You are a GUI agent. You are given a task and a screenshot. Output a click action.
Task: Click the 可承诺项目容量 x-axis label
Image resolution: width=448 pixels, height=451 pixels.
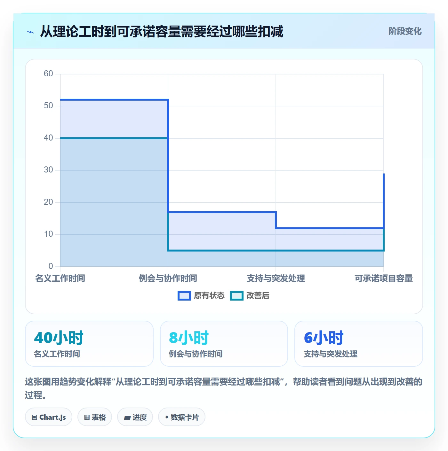click(384, 278)
